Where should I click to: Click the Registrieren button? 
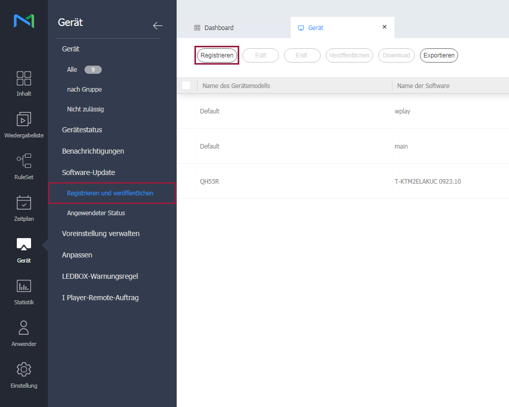(217, 55)
